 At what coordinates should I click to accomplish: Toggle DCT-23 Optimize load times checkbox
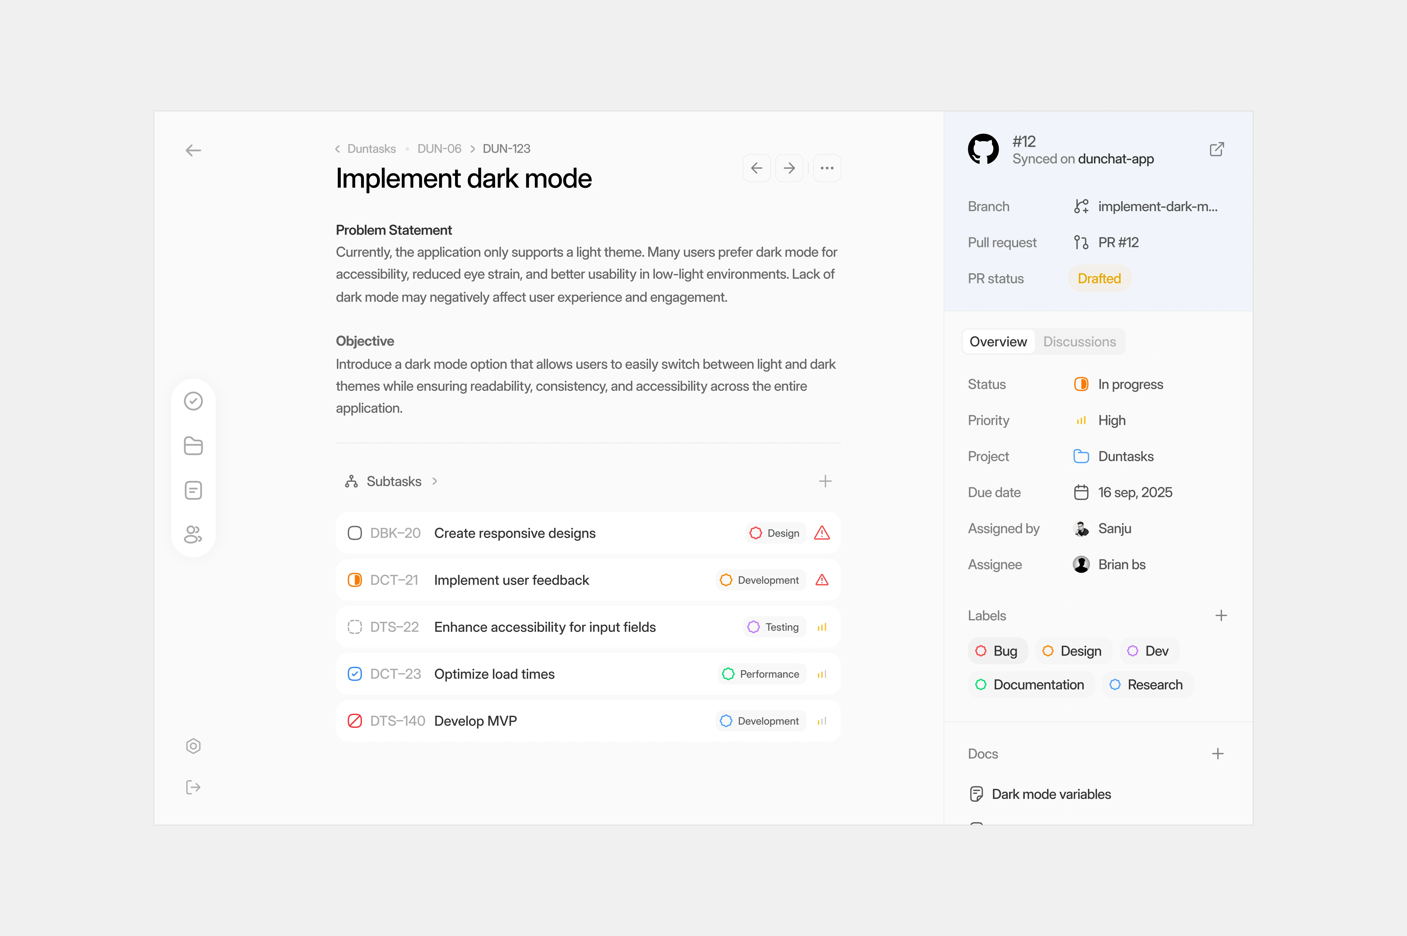click(x=355, y=674)
